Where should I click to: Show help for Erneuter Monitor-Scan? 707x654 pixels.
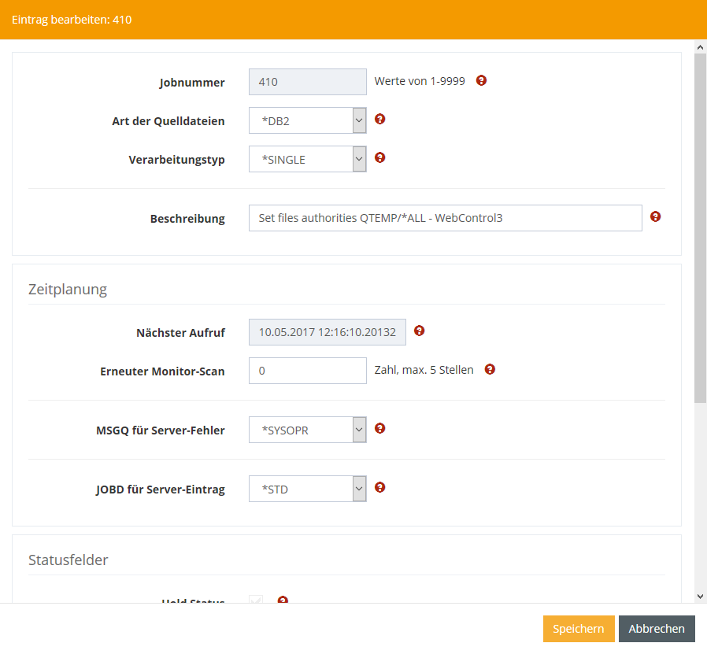(x=490, y=369)
